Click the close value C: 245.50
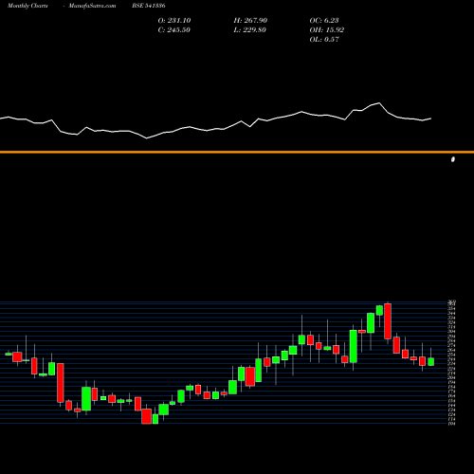Image resolution: width=474 pixels, height=474 pixels. 174,29
